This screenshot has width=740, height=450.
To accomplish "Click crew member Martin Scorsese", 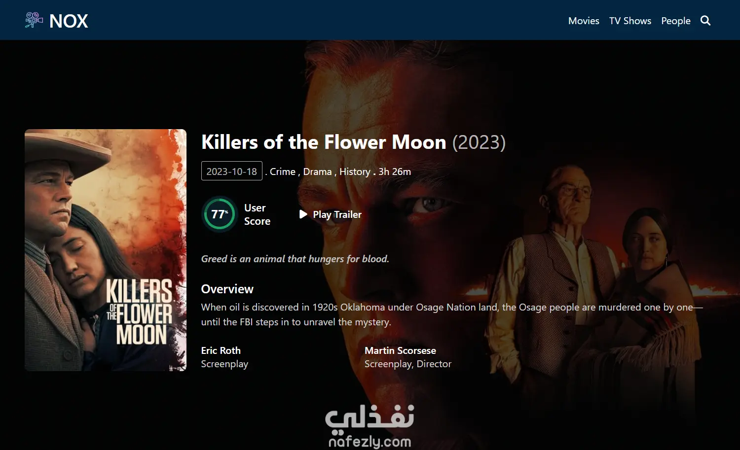I will click(400, 350).
